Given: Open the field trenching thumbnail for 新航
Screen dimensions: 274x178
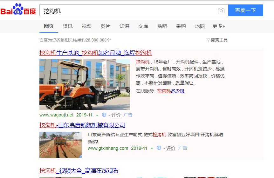Looking at the screenshot, I should point(60,145).
